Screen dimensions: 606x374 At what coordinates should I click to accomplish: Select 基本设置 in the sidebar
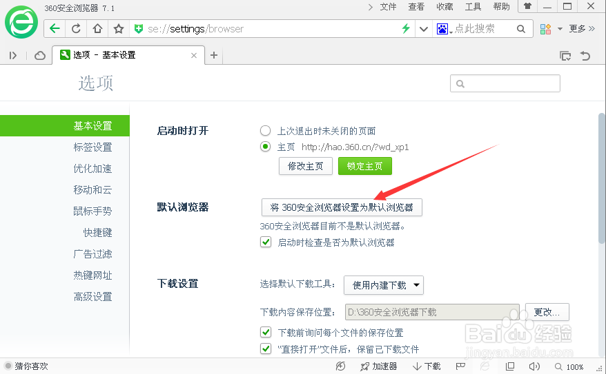click(65, 125)
